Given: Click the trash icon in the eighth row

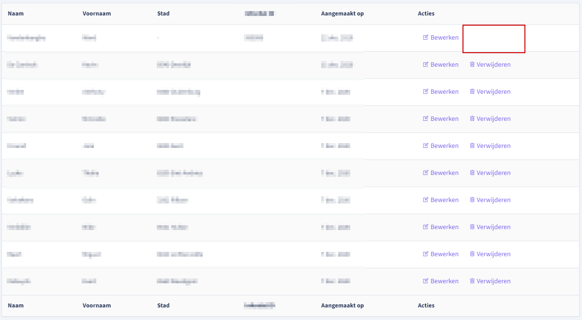Looking at the screenshot, I should [472, 227].
